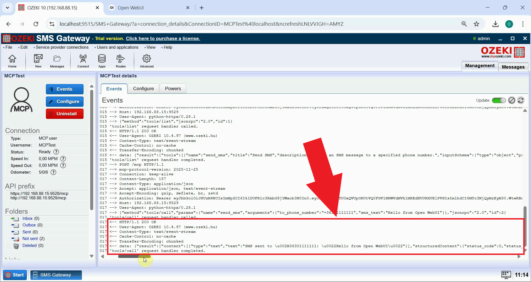Click the red Uninstall button
The width and height of the screenshot is (531, 282).
coord(65,114)
